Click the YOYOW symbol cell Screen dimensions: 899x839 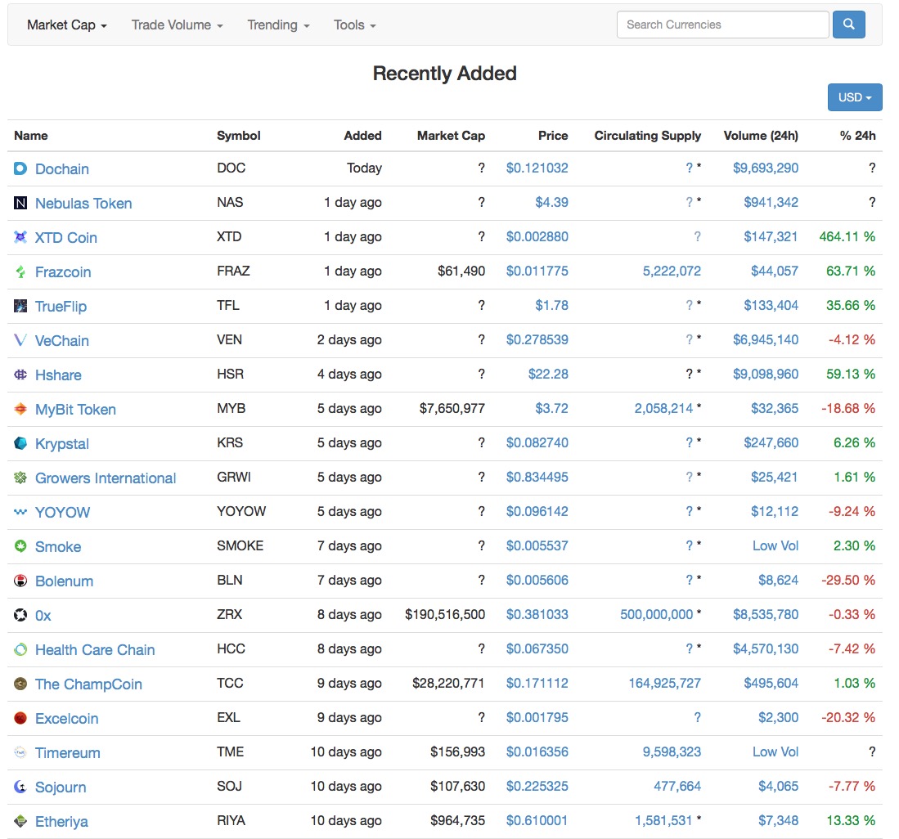click(x=241, y=511)
